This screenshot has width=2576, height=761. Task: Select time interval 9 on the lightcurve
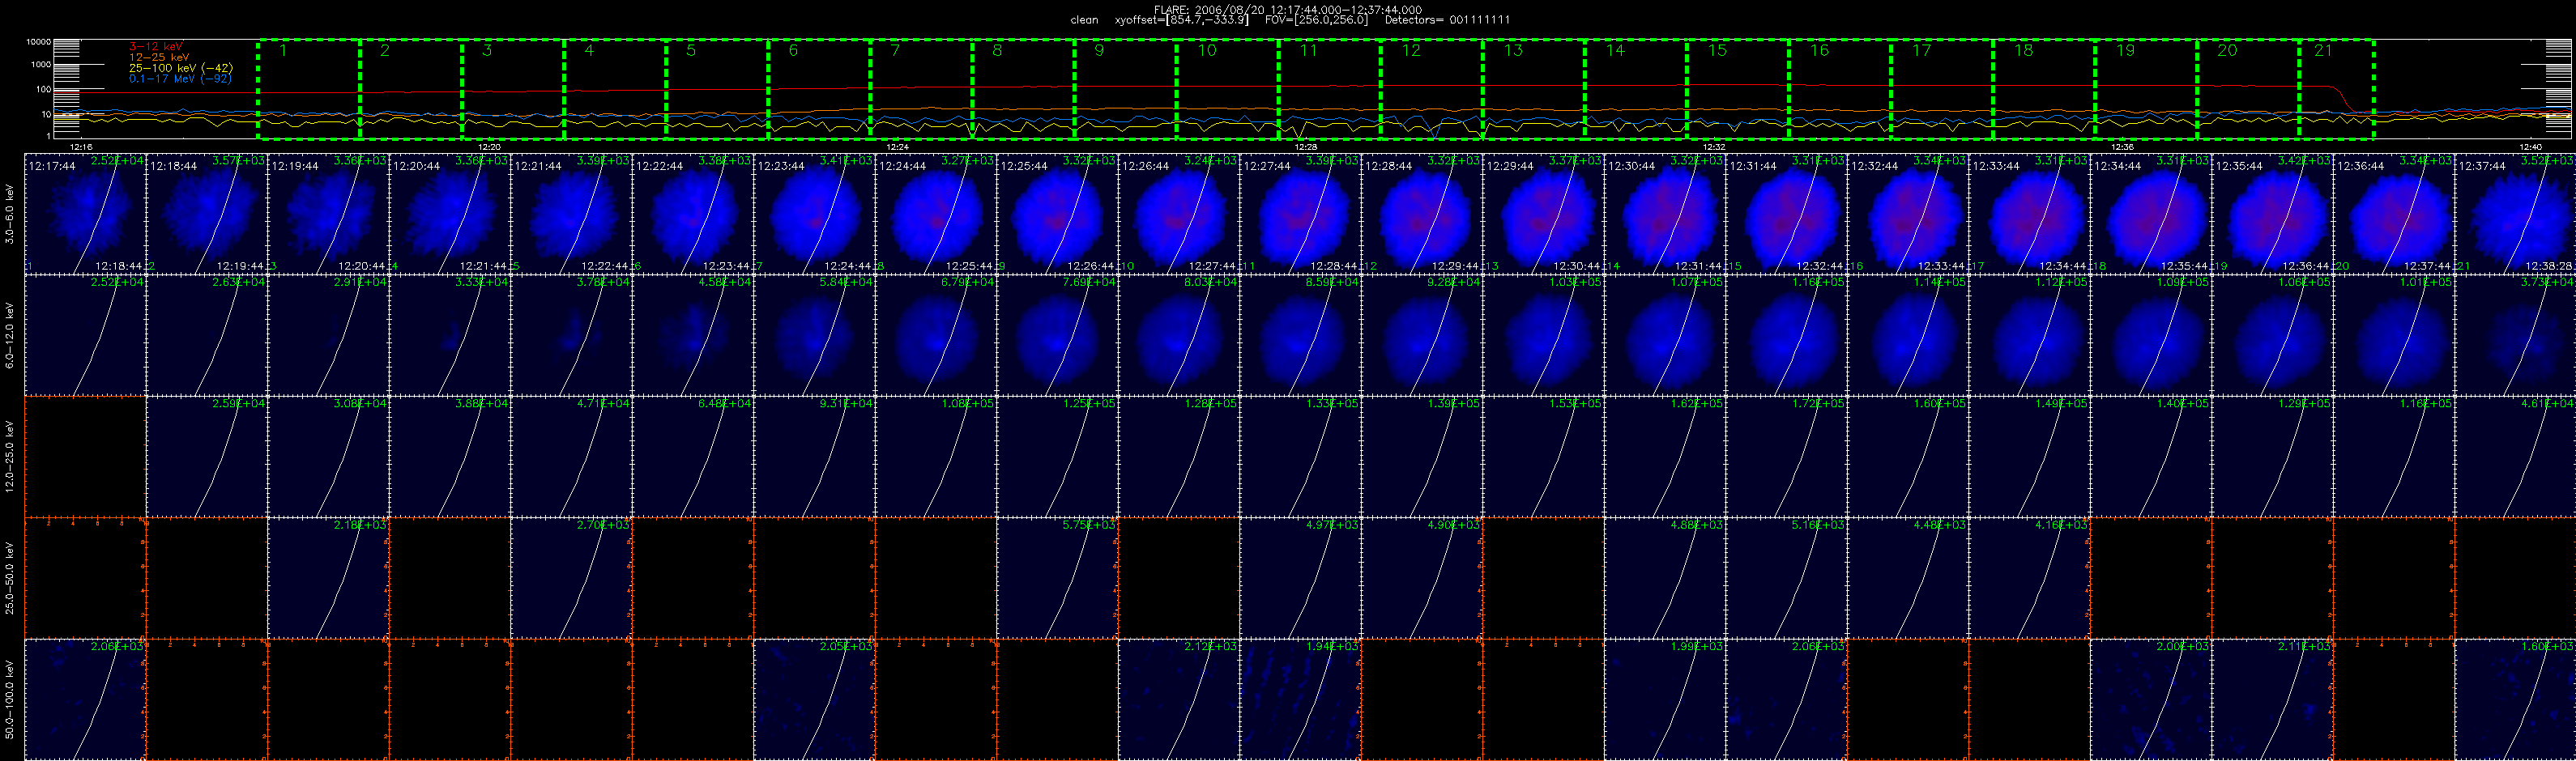point(1125,89)
